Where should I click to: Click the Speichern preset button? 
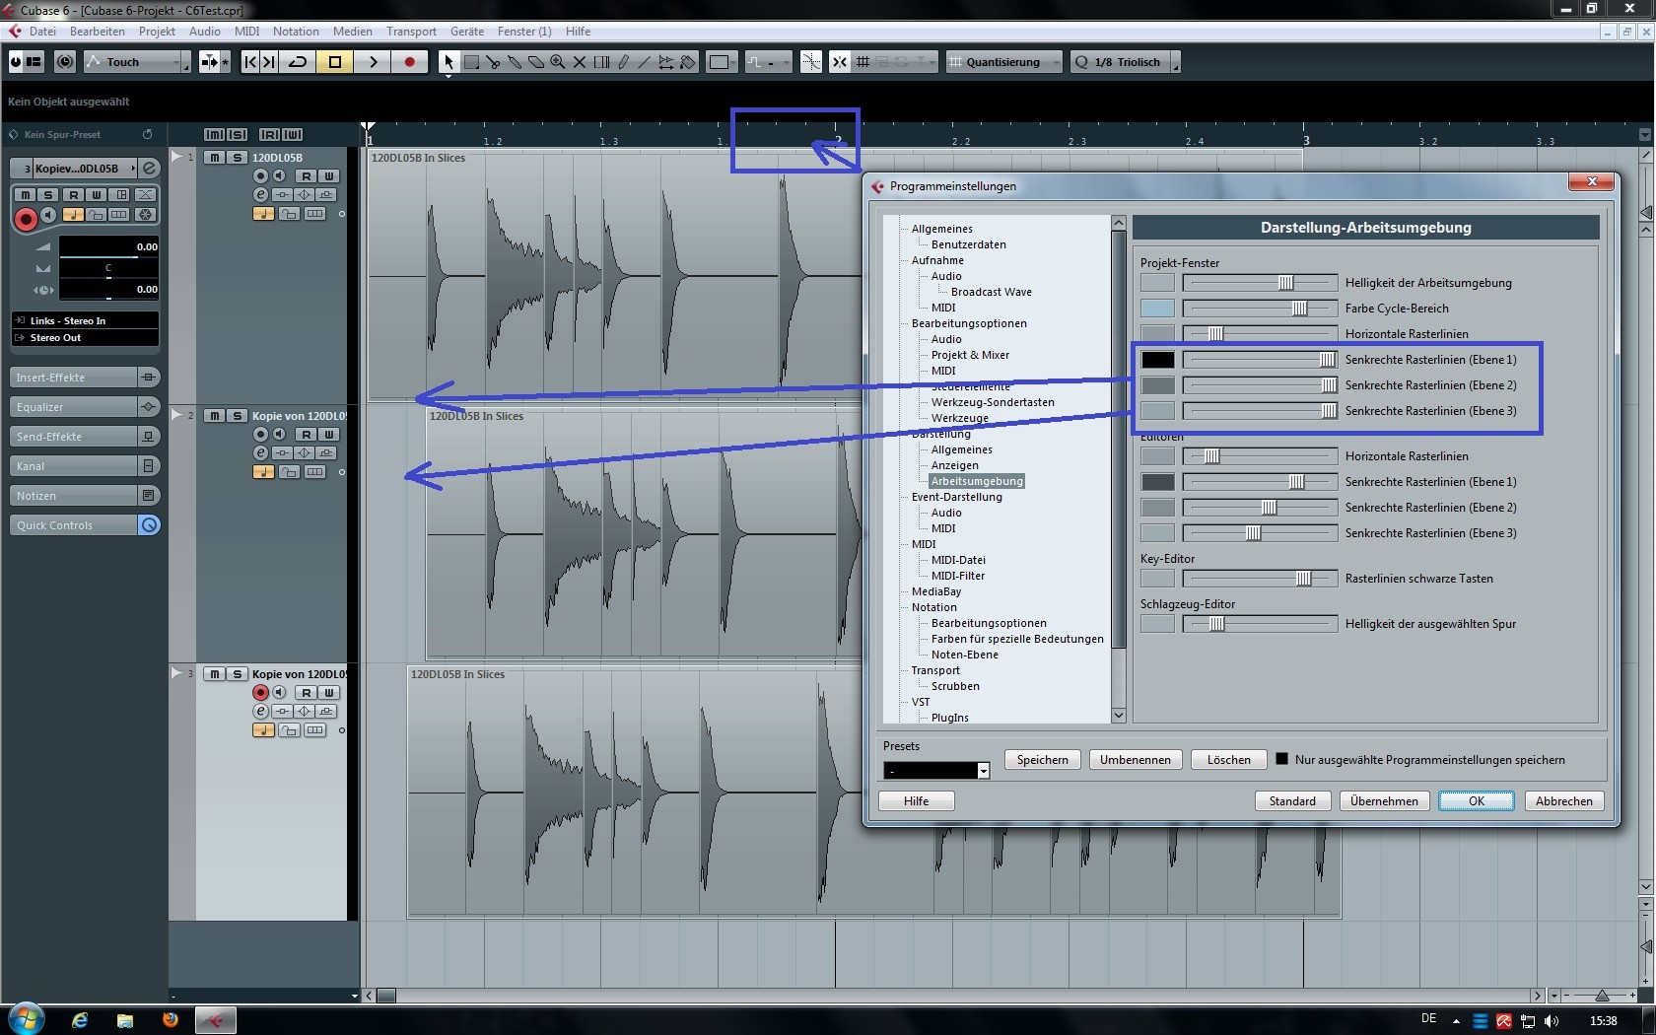click(x=1042, y=759)
